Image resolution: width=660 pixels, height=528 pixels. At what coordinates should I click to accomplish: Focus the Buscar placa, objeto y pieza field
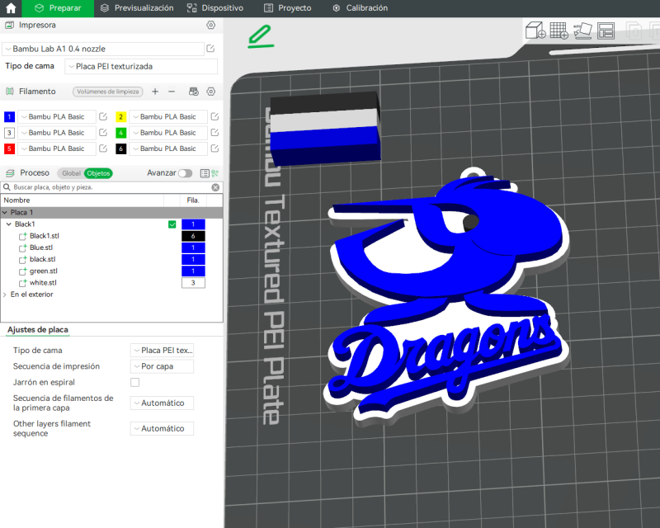click(110, 187)
